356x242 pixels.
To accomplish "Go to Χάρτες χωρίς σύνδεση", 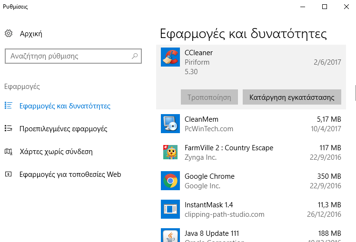I will (x=56, y=152).
